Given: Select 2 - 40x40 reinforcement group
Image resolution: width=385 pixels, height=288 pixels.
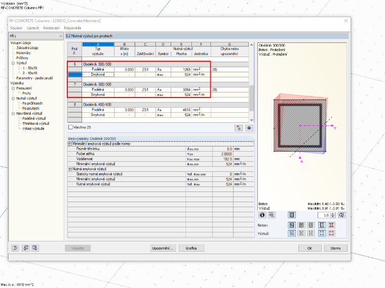Looking at the screenshot, I should click(x=30, y=73).
